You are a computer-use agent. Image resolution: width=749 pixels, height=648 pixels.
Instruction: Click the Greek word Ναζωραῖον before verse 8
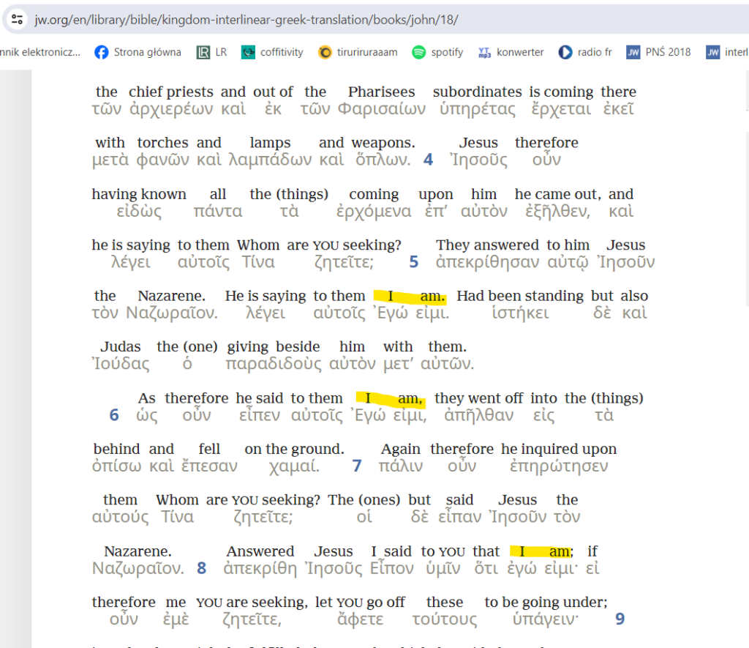tap(138, 568)
